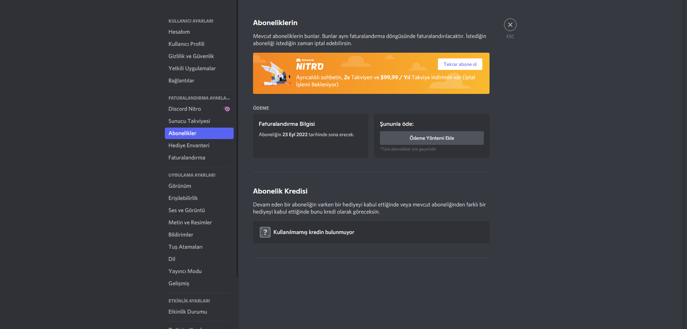Open Metin ve Resimler settings
The image size is (687, 329).
pos(199,223)
